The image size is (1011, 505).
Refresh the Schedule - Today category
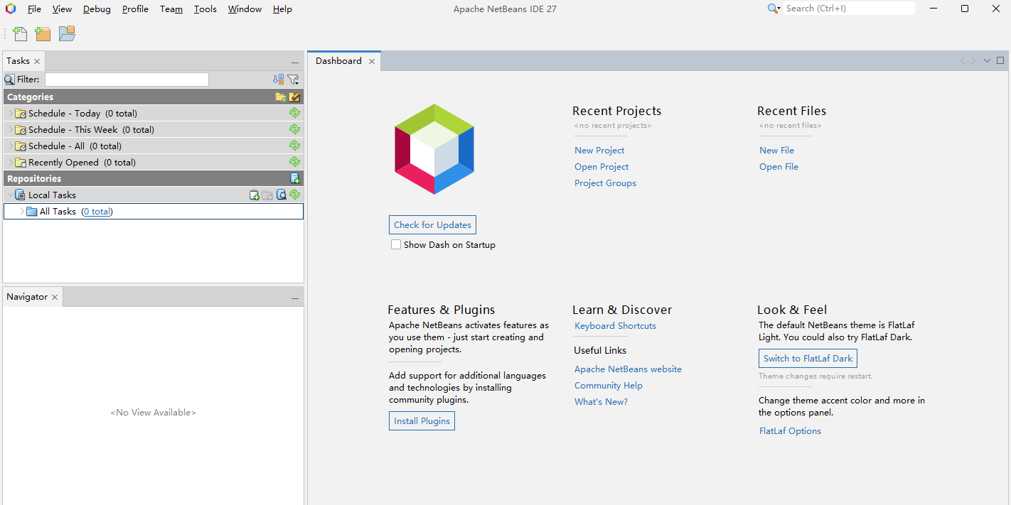pos(294,114)
